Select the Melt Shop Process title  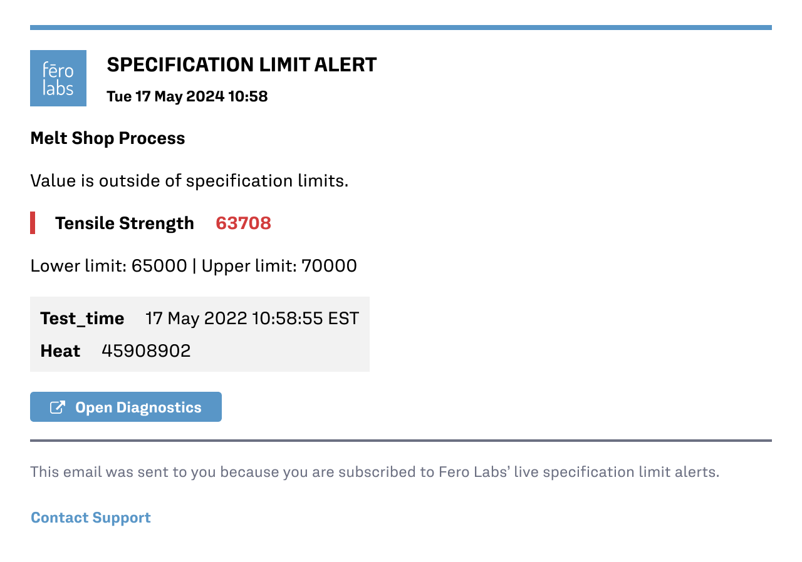coord(107,138)
